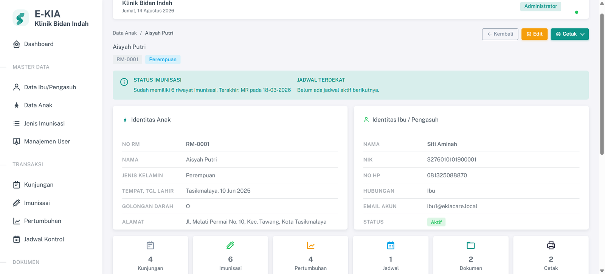Click the green folder icon on Dokumen card
Screen dimensions: 605x274
coord(471,246)
